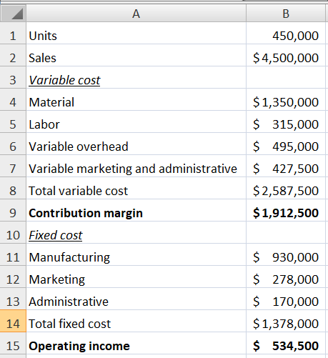
Task: Select row 7 header
Action: pyautogui.click(x=13, y=166)
